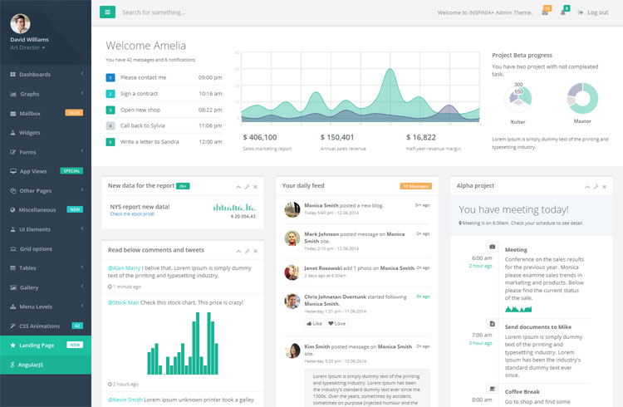Expand the Other Pages menu arrow
The height and width of the screenshot is (407, 623).
(82, 190)
